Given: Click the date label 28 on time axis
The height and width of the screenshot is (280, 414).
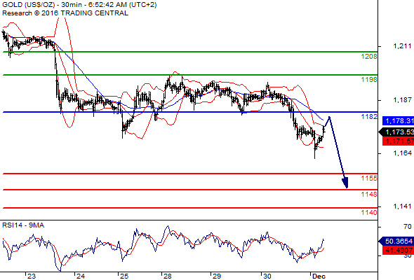Looking at the screenshot, I should click(168, 276).
